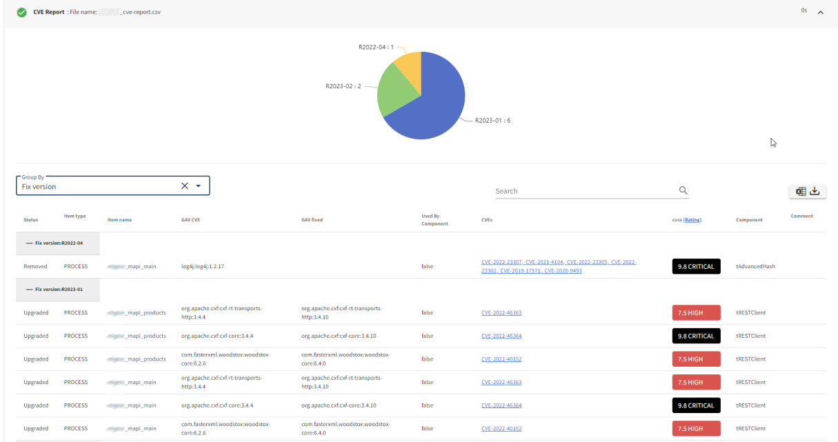Viewport: 838px width, 442px height.
Task: Open the Group By dropdown arrow
Action: 199,186
